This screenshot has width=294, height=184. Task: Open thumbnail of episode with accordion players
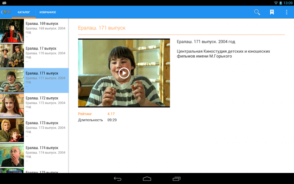tap(12, 56)
